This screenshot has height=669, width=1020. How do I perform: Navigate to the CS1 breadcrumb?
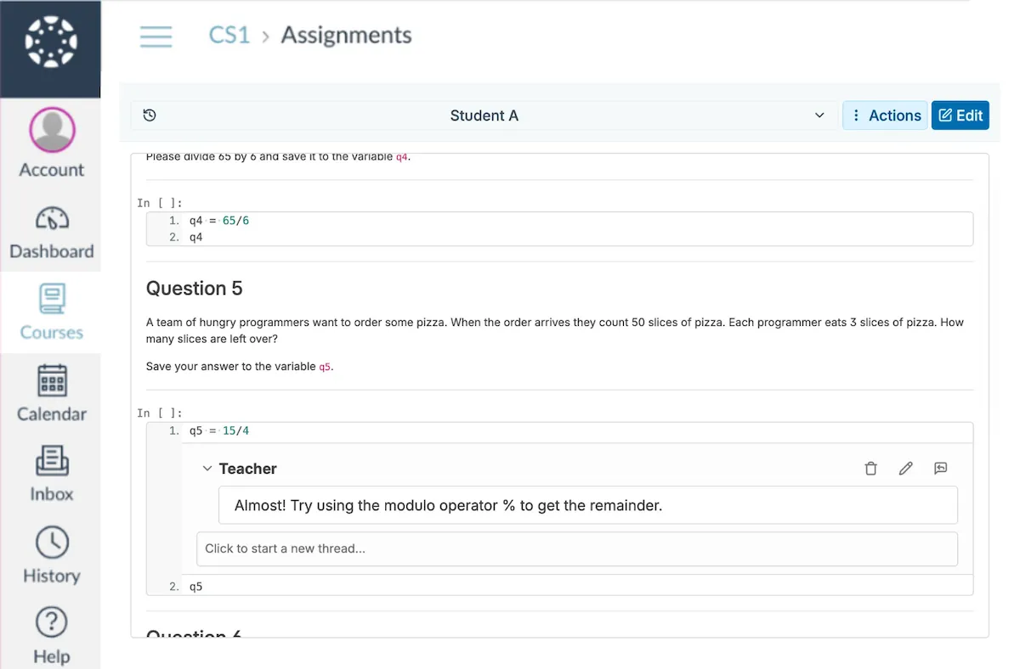point(229,35)
